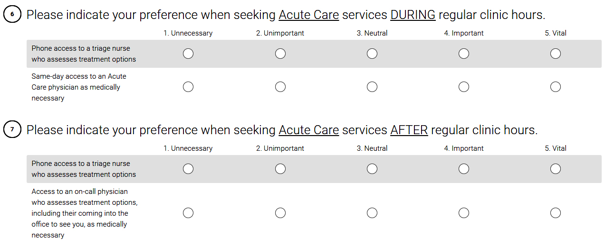Select Vital for triage nurse during clinic hours

coord(556,54)
